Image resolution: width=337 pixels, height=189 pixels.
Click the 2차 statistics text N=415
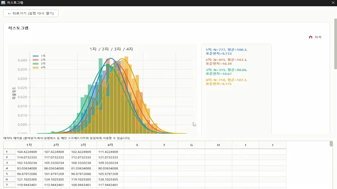tap(226, 62)
